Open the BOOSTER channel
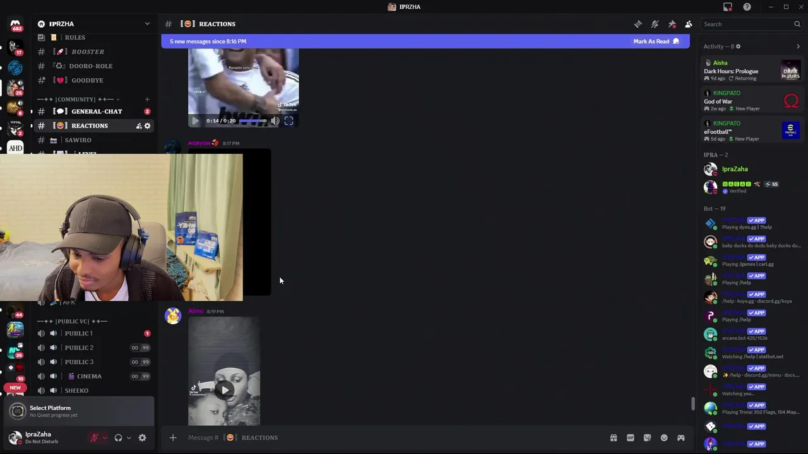This screenshot has width=808, height=454. coord(92,52)
